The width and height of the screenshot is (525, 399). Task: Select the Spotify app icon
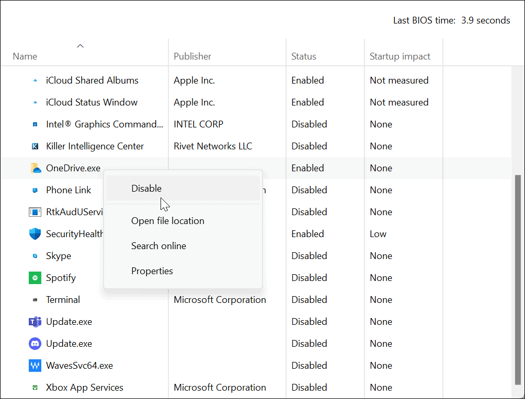click(x=35, y=277)
